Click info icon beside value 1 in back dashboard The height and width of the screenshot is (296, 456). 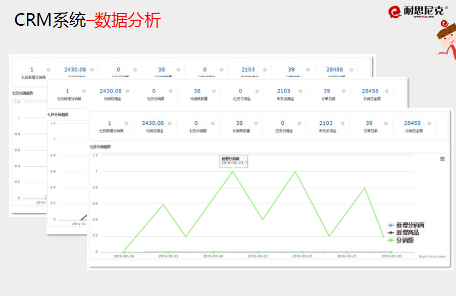tap(48, 70)
